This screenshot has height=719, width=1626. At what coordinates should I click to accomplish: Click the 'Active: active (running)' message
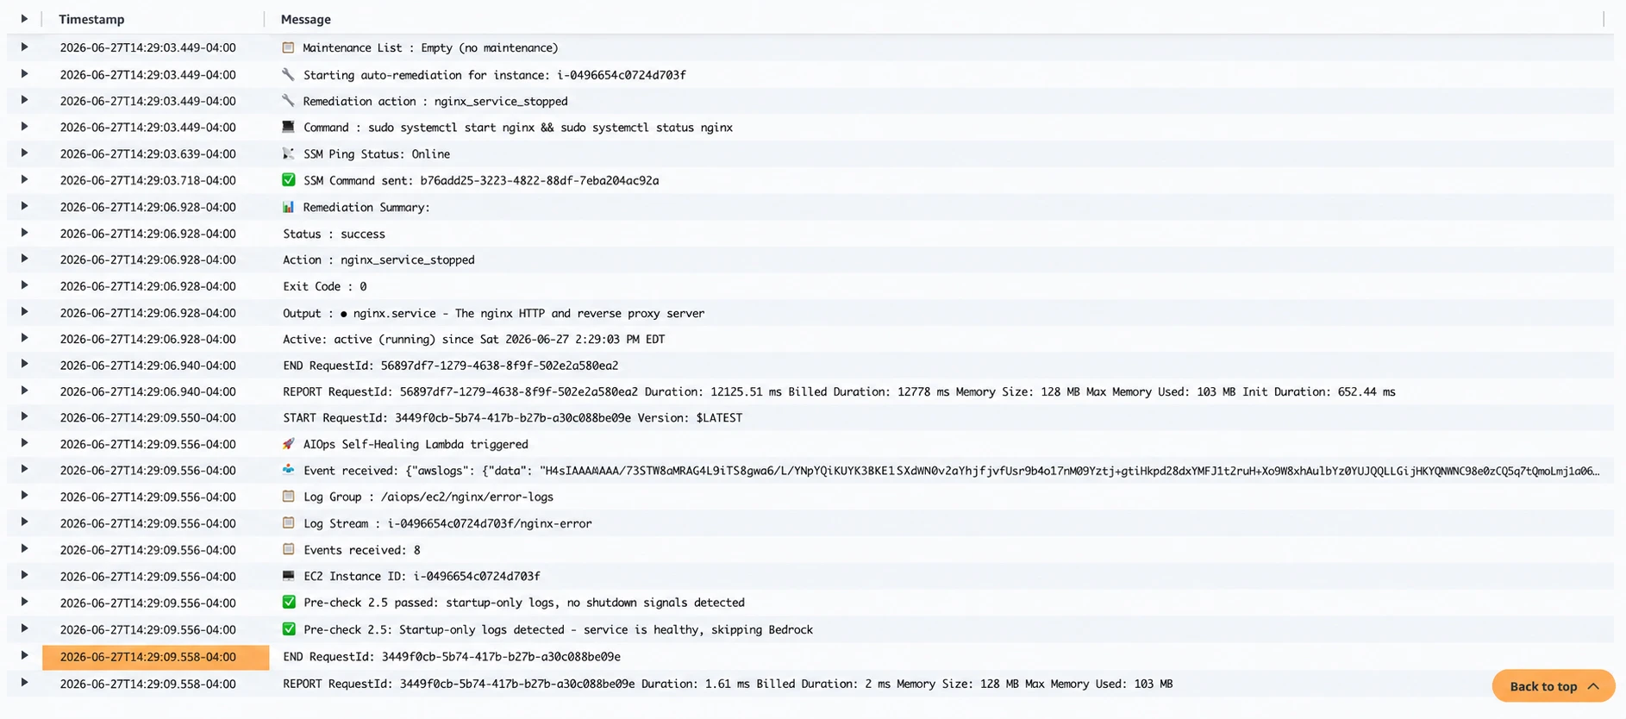(x=474, y=339)
